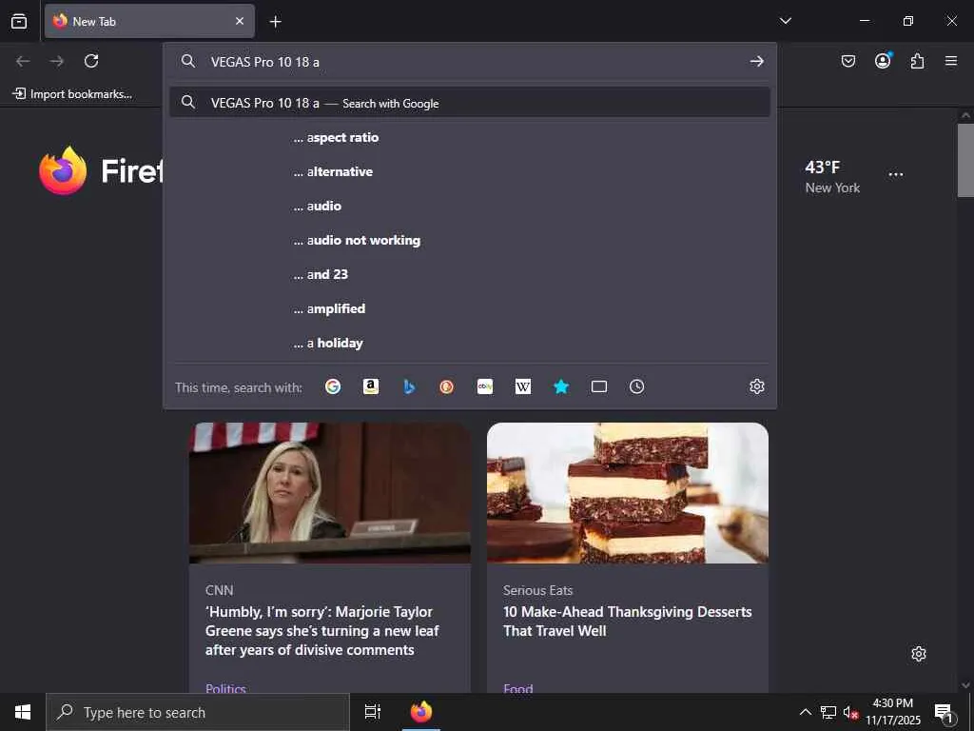Viewport: 974px width, 731px height.
Task: Click the page vertical scrollbar thumb
Action: tap(965, 160)
